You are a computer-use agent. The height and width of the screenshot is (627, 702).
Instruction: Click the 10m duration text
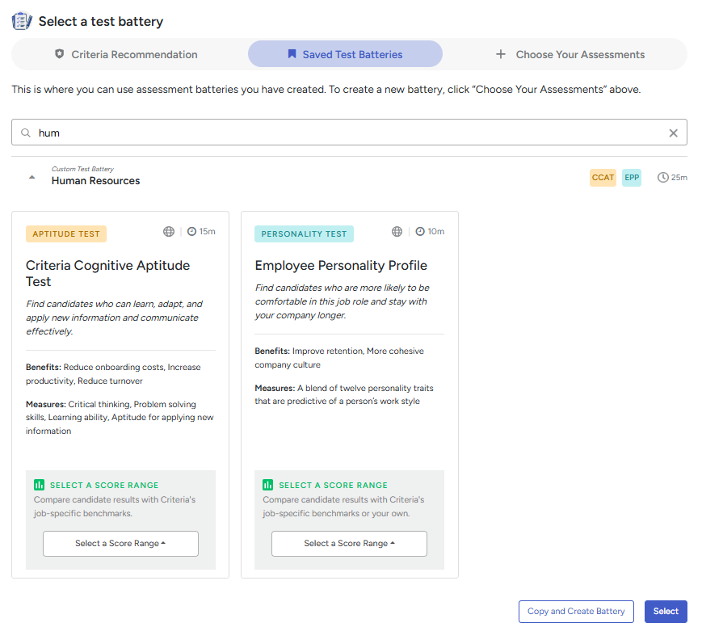coord(436,232)
